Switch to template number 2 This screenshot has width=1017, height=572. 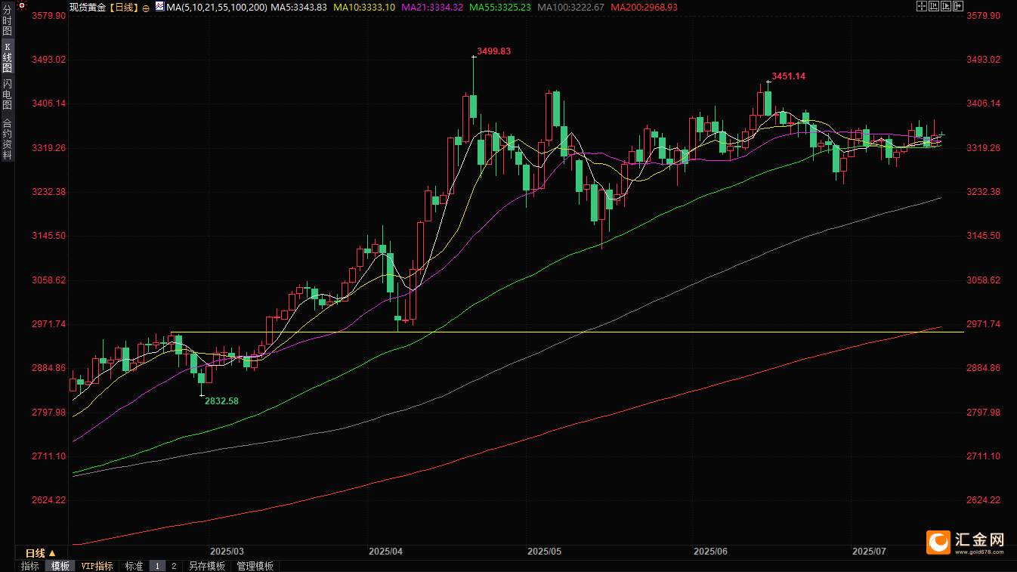[x=174, y=566]
